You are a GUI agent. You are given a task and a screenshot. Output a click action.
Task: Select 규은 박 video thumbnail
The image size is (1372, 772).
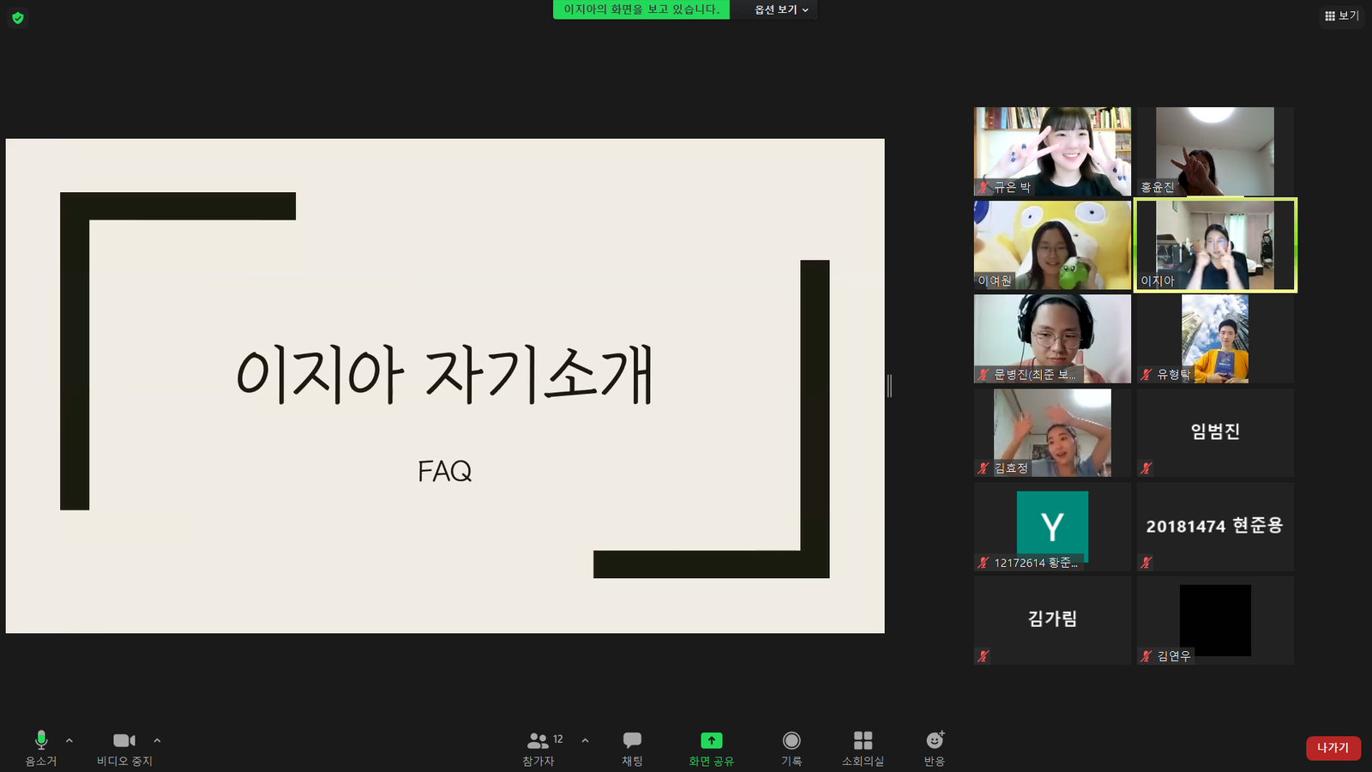tap(1052, 152)
